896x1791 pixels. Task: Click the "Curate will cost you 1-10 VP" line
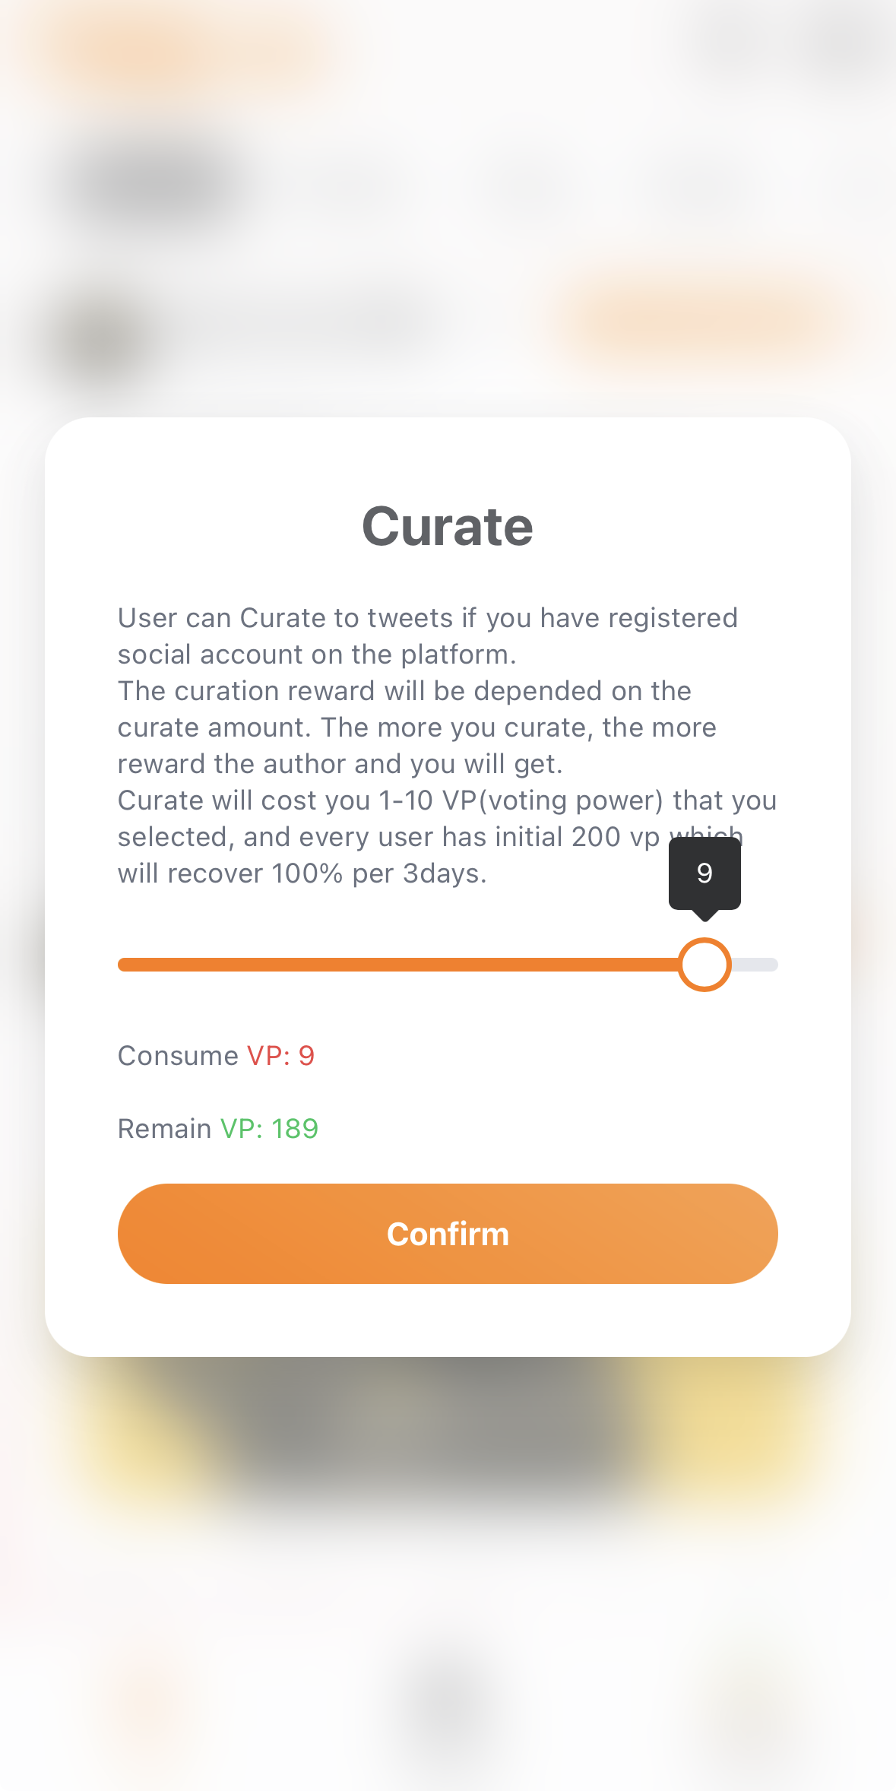(447, 800)
